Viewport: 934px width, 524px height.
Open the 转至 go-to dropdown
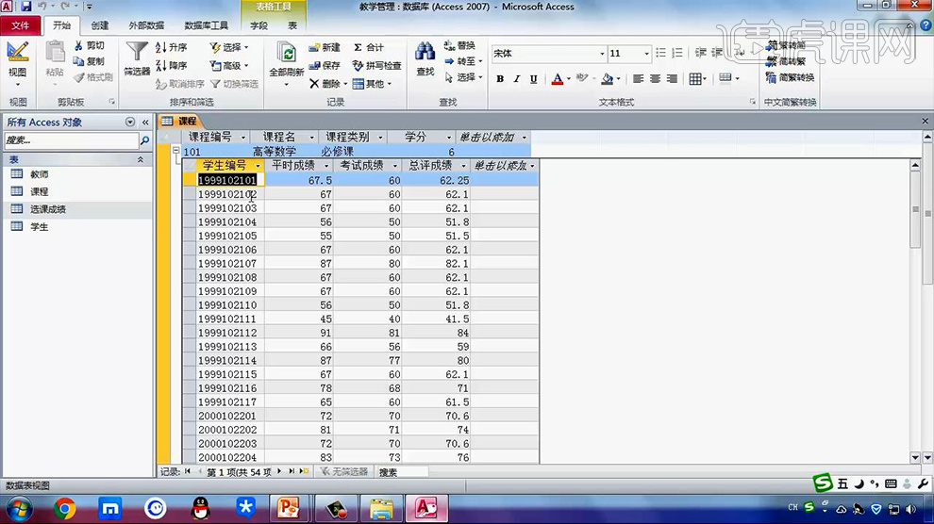coord(463,61)
